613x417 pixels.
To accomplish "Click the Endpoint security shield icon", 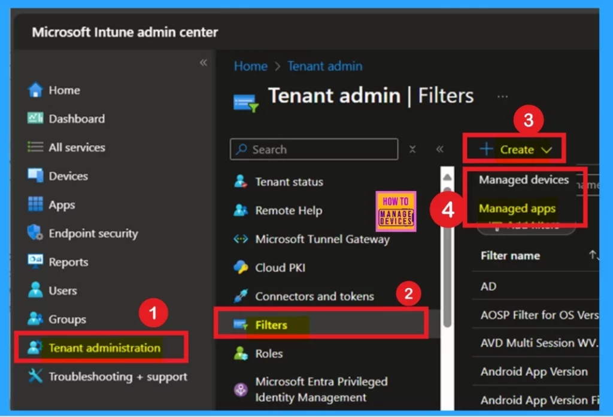I will point(35,233).
